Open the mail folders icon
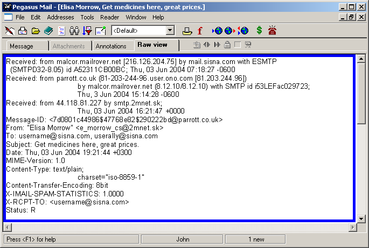The height and width of the screenshot is (248, 369). tap(36, 31)
